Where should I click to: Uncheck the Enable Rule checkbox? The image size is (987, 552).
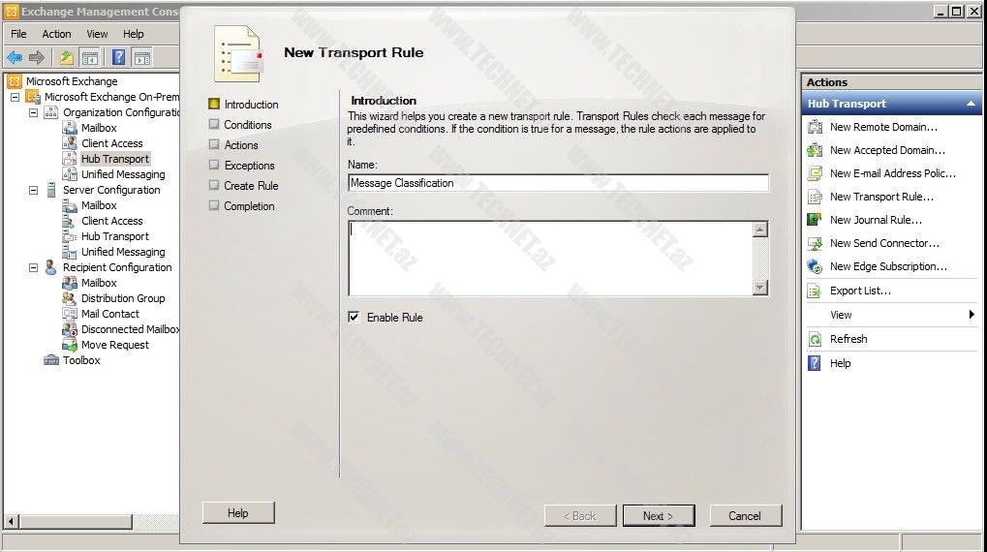[354, 317]
